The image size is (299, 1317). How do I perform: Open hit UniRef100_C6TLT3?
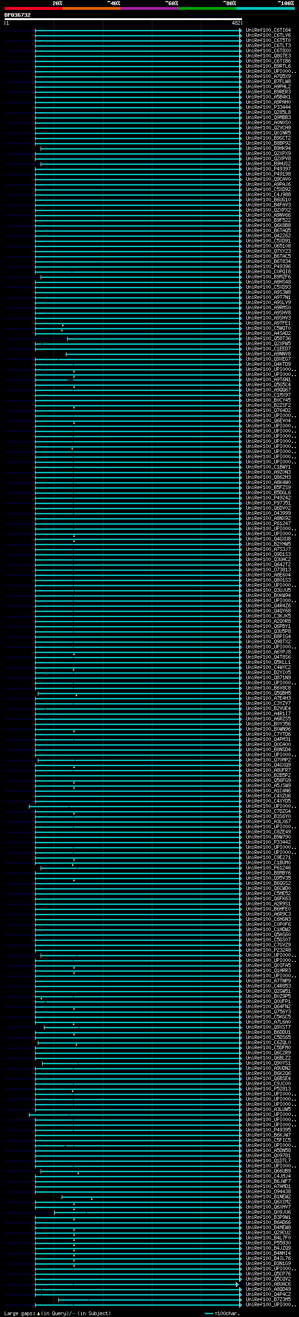coord(268,45)
